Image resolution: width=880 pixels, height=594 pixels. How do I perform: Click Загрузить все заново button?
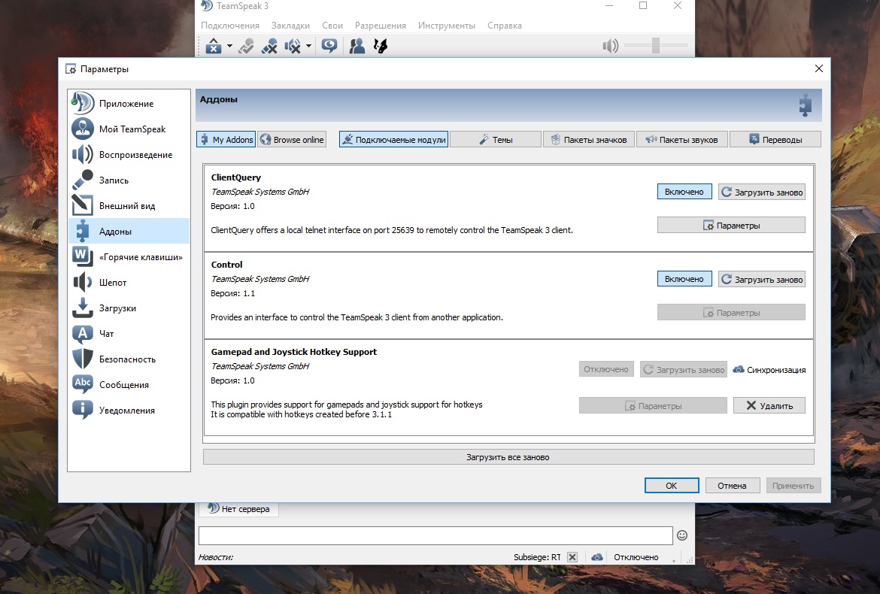(508, 457)
